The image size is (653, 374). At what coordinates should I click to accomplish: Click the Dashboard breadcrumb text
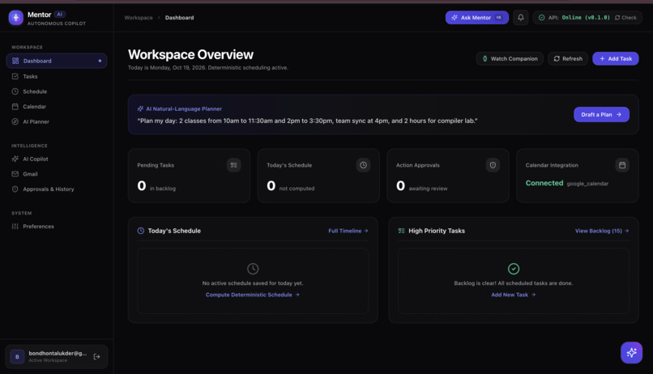point(180,18)
